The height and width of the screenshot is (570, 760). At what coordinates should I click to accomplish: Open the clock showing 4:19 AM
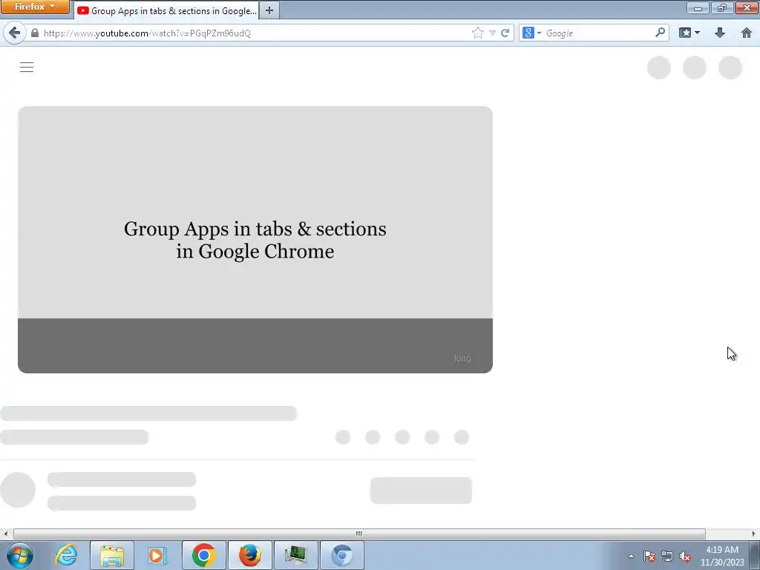click(x=721, y=556)
